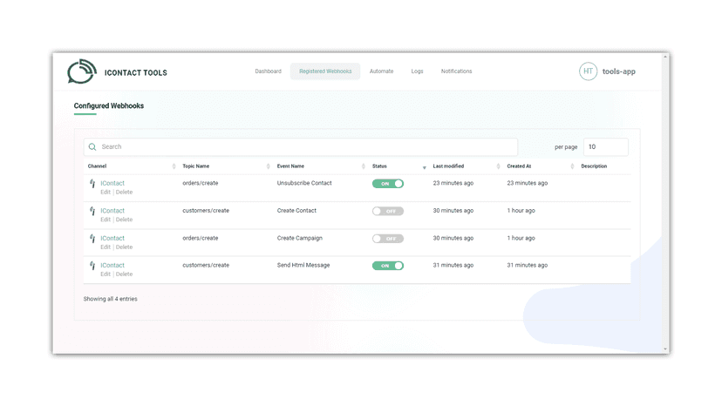Click the iContact channel icon in Create Campaign row
The height and width of the screenshot is (406, 722).
(x=92, y=239)
